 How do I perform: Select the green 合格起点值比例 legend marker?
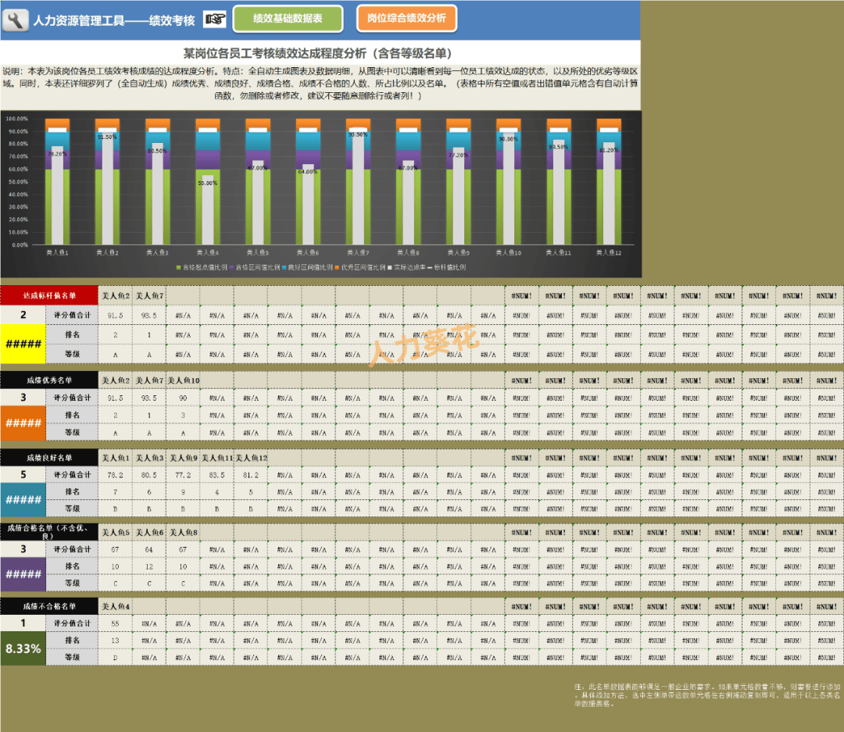tap(180, 267)
